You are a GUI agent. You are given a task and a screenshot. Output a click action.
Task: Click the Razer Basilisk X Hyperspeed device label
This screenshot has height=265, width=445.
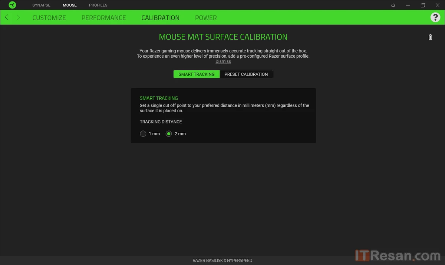222,261
